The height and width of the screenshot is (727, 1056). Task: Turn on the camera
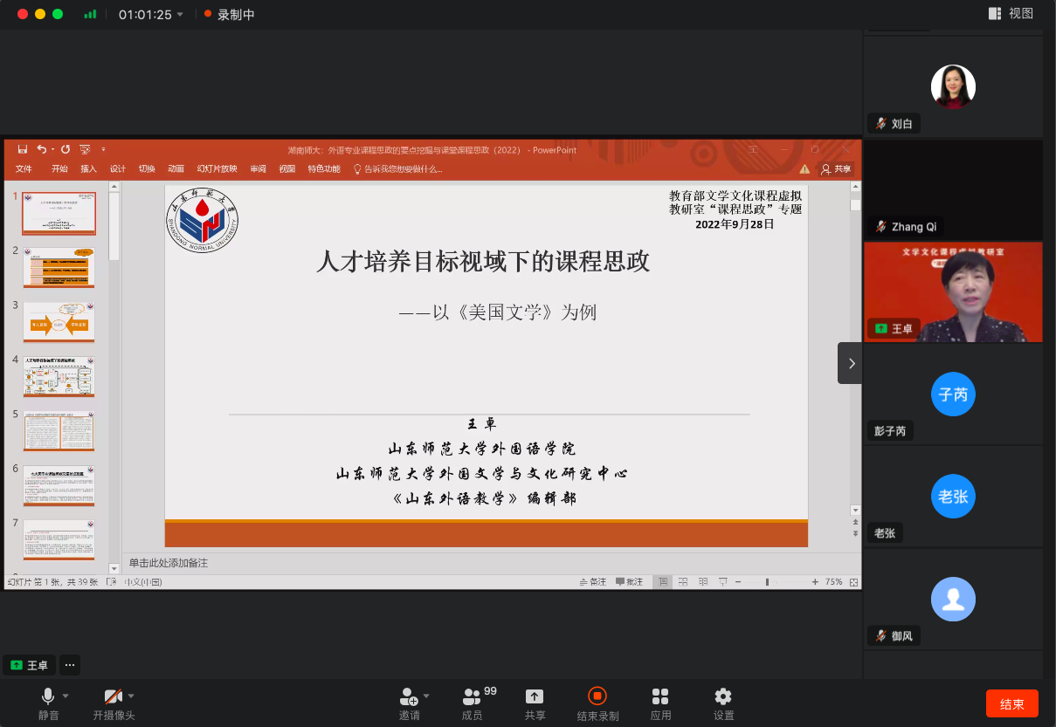(113, 696)
